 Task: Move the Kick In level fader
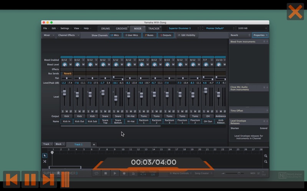pyautogui.click(x=64, y=93)
